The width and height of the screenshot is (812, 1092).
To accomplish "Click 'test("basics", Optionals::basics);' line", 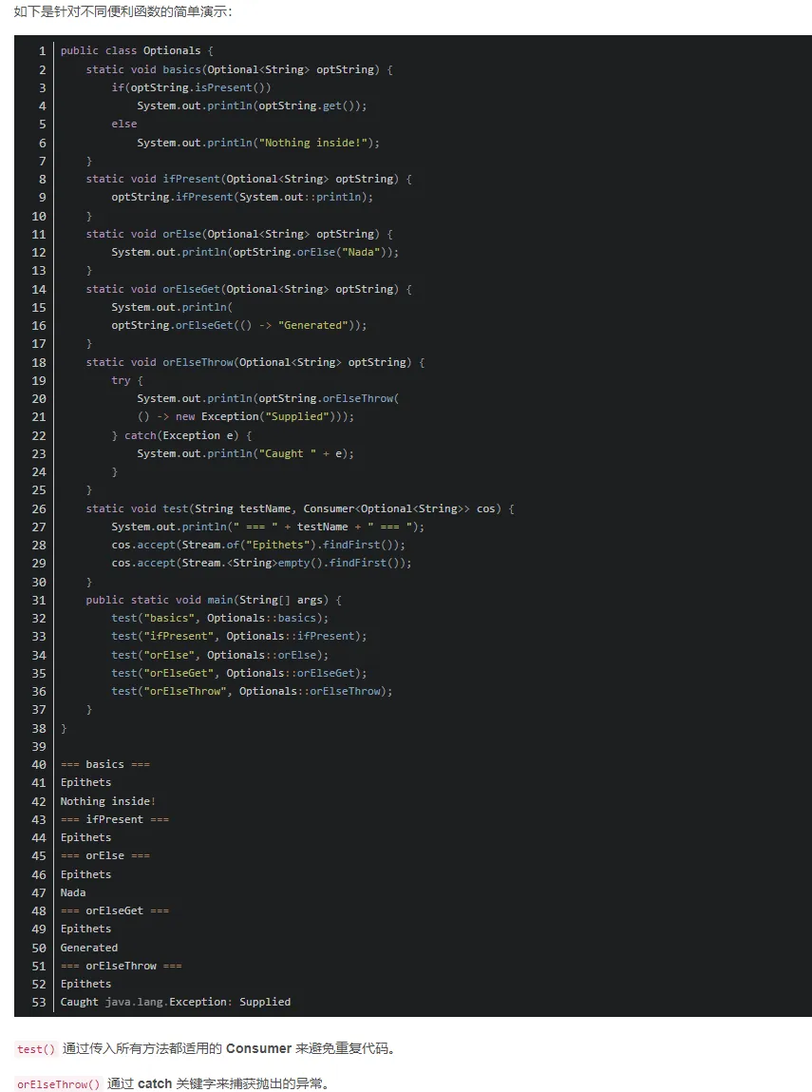I will click(220, 618).
